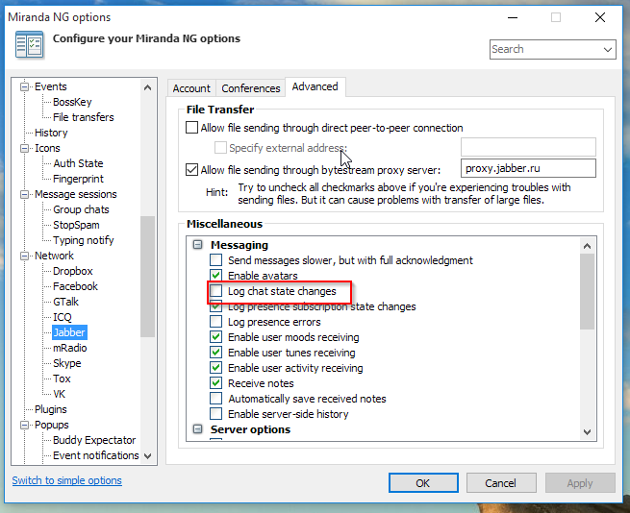Click the Miranda NG options header icon
The width and height of the screenshot is (630, 513).
(29, 44)
